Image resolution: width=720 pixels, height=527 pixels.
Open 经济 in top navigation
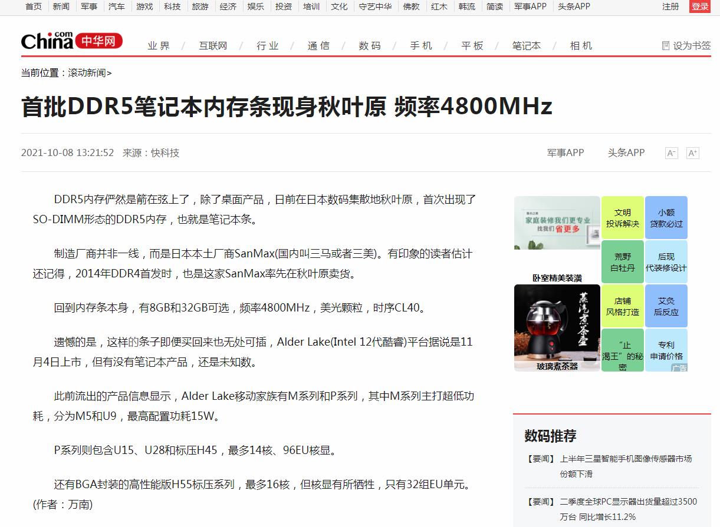click(x=228, y=6)
